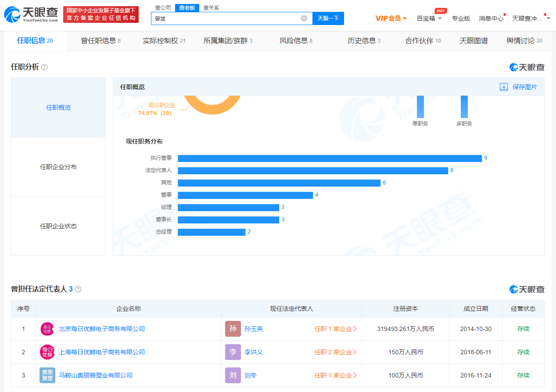Open the 所属集团/族群 tab
556x392 pixels.
click(228, 41)
